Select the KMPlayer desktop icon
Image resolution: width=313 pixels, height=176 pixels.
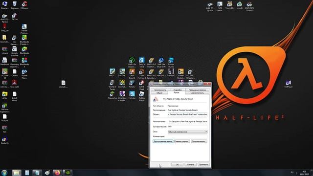coord(289,84)
